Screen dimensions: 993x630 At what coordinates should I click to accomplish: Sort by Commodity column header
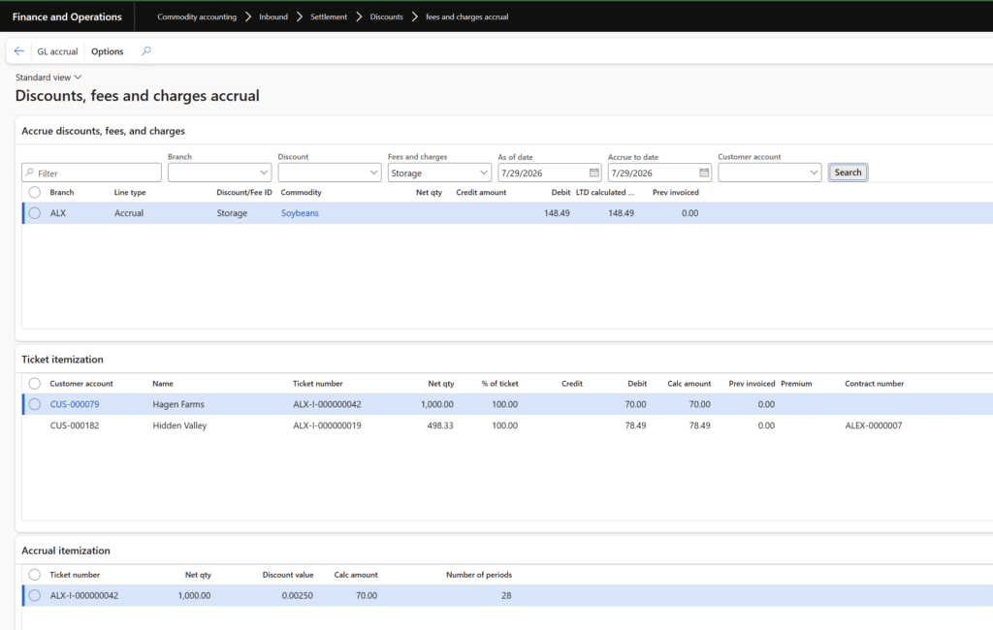click(301, 192)
